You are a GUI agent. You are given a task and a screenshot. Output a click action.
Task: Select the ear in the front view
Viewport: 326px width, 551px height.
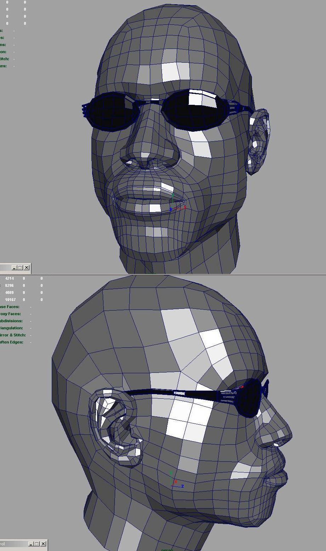pyautogui.click(x=259, y=142)
